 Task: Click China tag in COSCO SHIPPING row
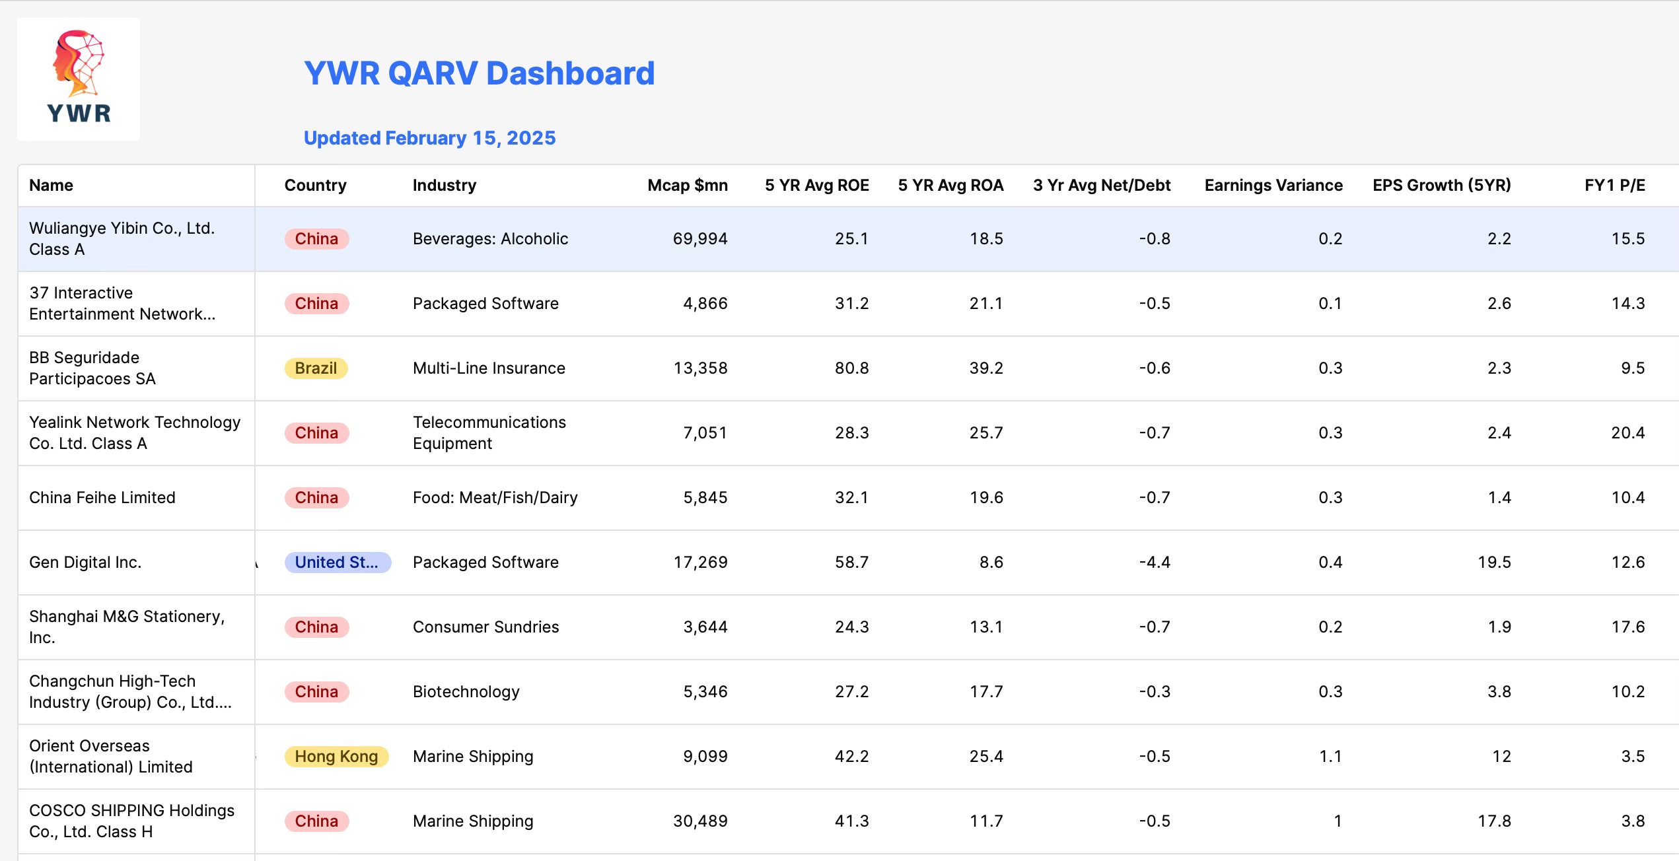(x=316, y=821)
